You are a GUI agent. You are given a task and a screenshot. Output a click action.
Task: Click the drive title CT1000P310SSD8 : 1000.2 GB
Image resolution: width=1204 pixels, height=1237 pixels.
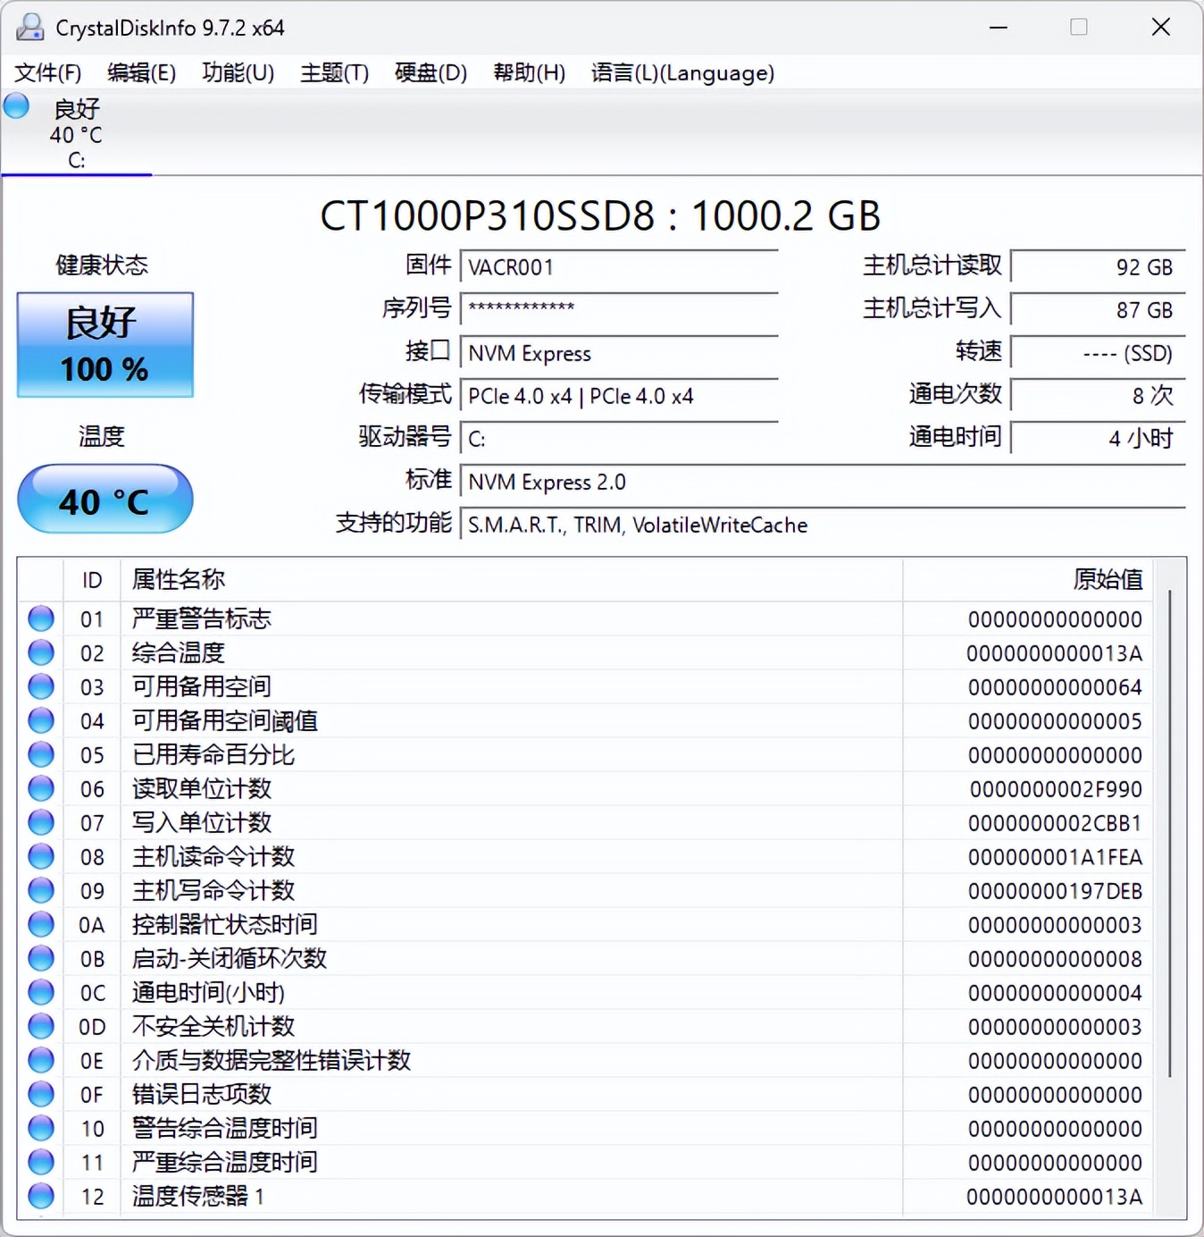tap(601, 215)
